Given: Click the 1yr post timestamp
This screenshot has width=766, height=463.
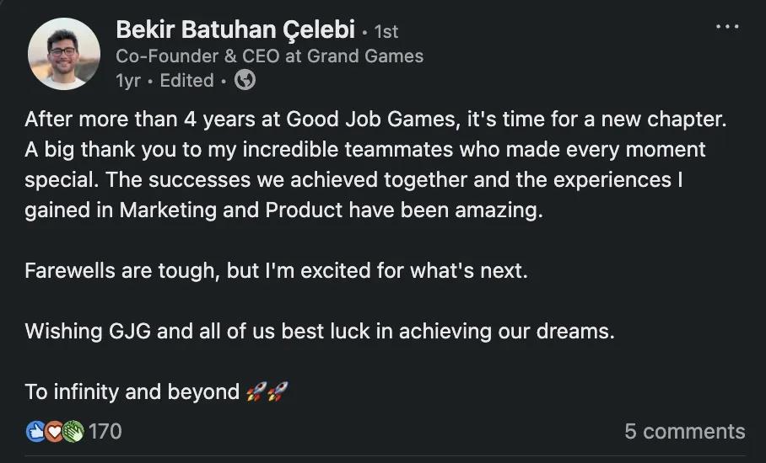Looking at the screenshot, I should point(128,81).
